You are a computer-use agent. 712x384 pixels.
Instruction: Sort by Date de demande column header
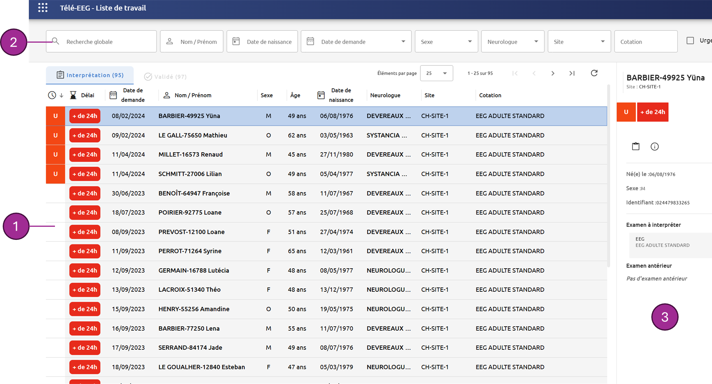(x=128, y=95)
